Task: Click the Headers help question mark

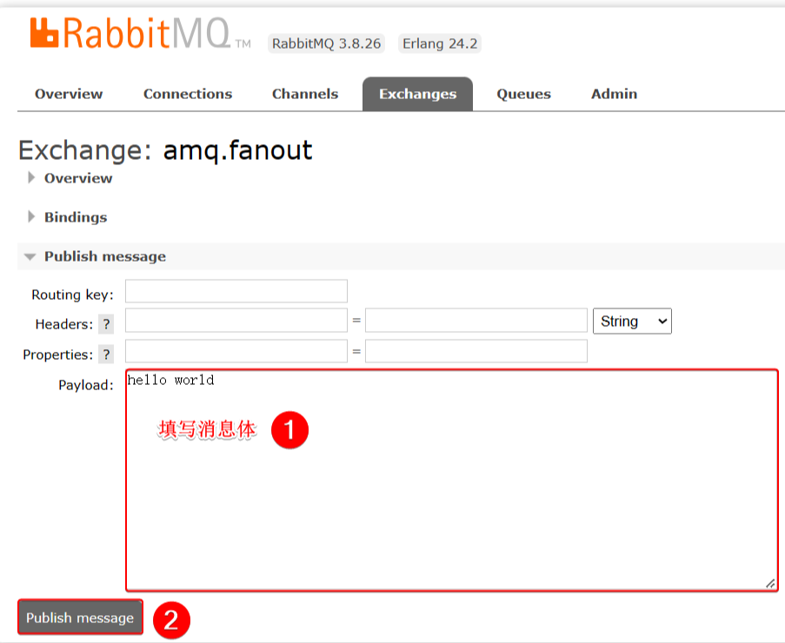Action: coord(106,324)
